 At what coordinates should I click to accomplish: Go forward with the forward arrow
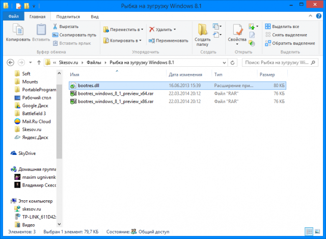click(x=21, y=62)
